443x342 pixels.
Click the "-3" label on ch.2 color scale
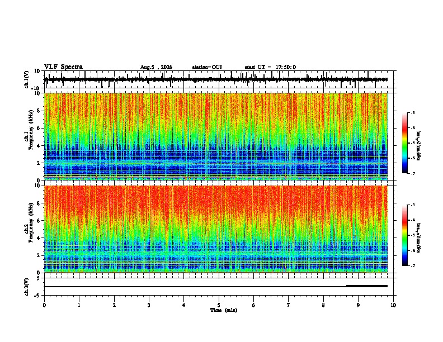413,205
